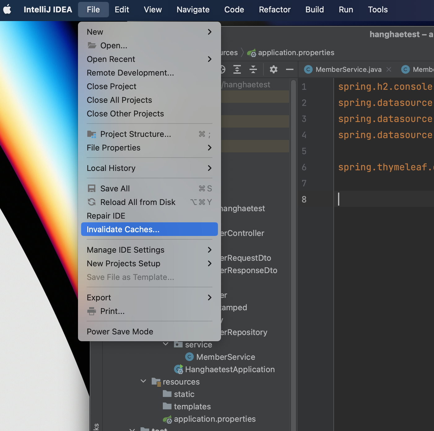Toggle Power Save Mode
Screen dimensions: 434x431
[x=150, y=332]
